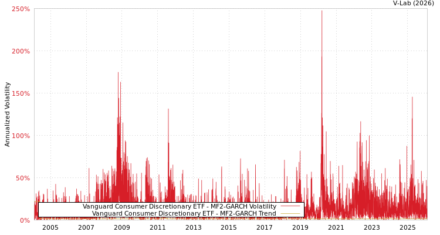The image size is (440, 235).
Task: Click the 2013 x-axis label
Action: tap(194, 227)
